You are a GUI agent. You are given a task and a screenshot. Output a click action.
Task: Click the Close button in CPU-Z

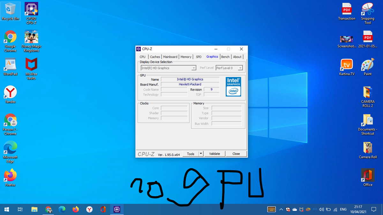[236, 154]
